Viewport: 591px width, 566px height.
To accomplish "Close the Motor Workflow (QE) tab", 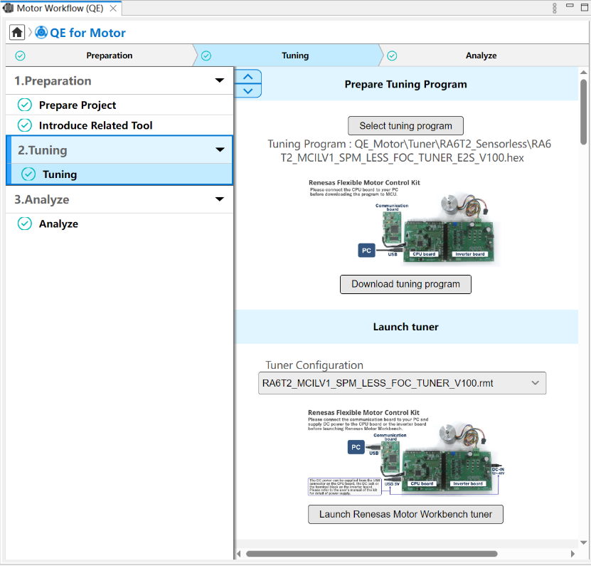I will pos(113,9).
